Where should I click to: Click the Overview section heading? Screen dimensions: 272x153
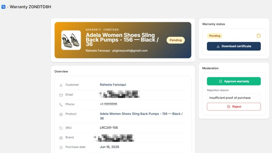pos(61,71)
